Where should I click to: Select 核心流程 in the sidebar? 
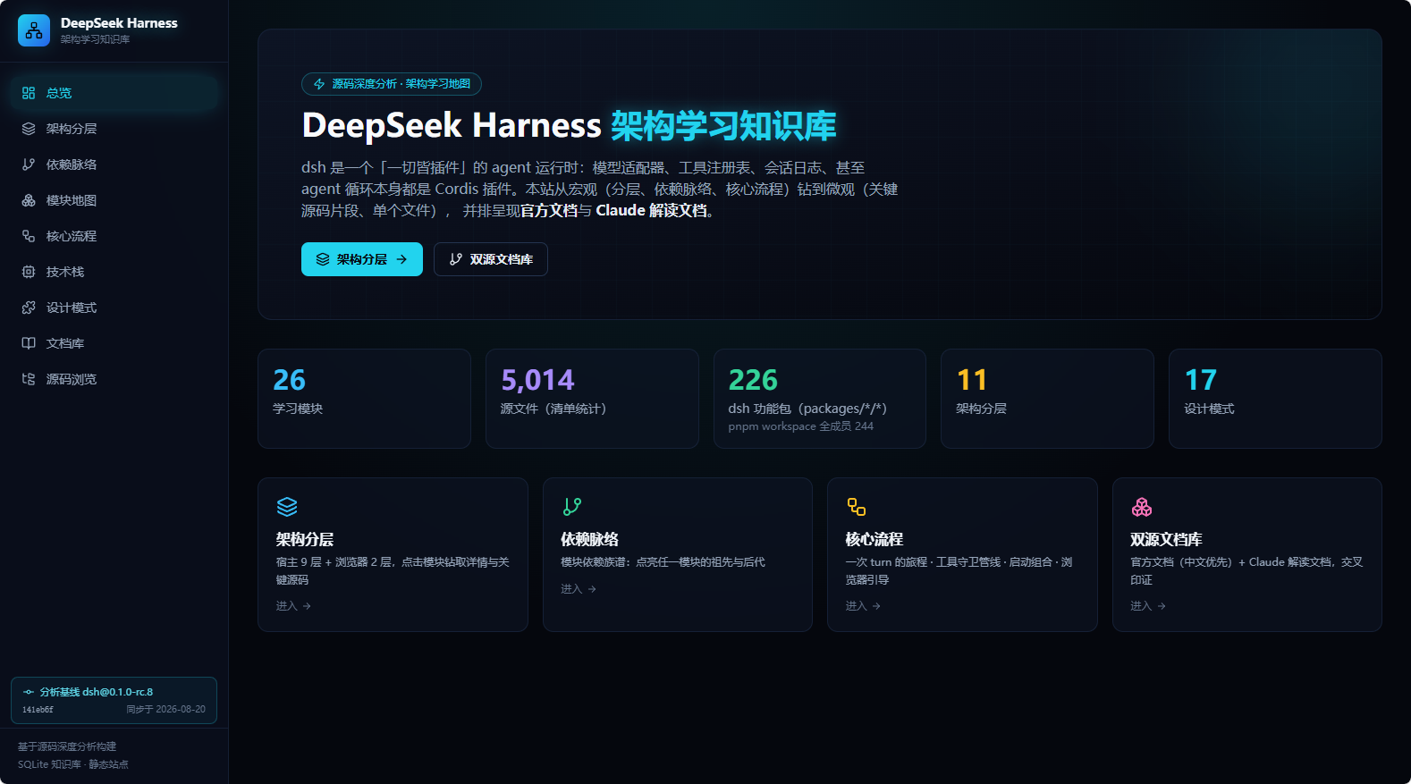[x=114, y=236]
